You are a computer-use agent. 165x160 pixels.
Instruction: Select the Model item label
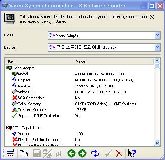pyautogui.click(x=23, y=74)
